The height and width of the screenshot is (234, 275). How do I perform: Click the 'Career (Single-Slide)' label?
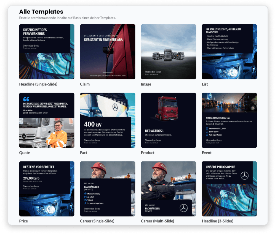(x=97, y=221)
